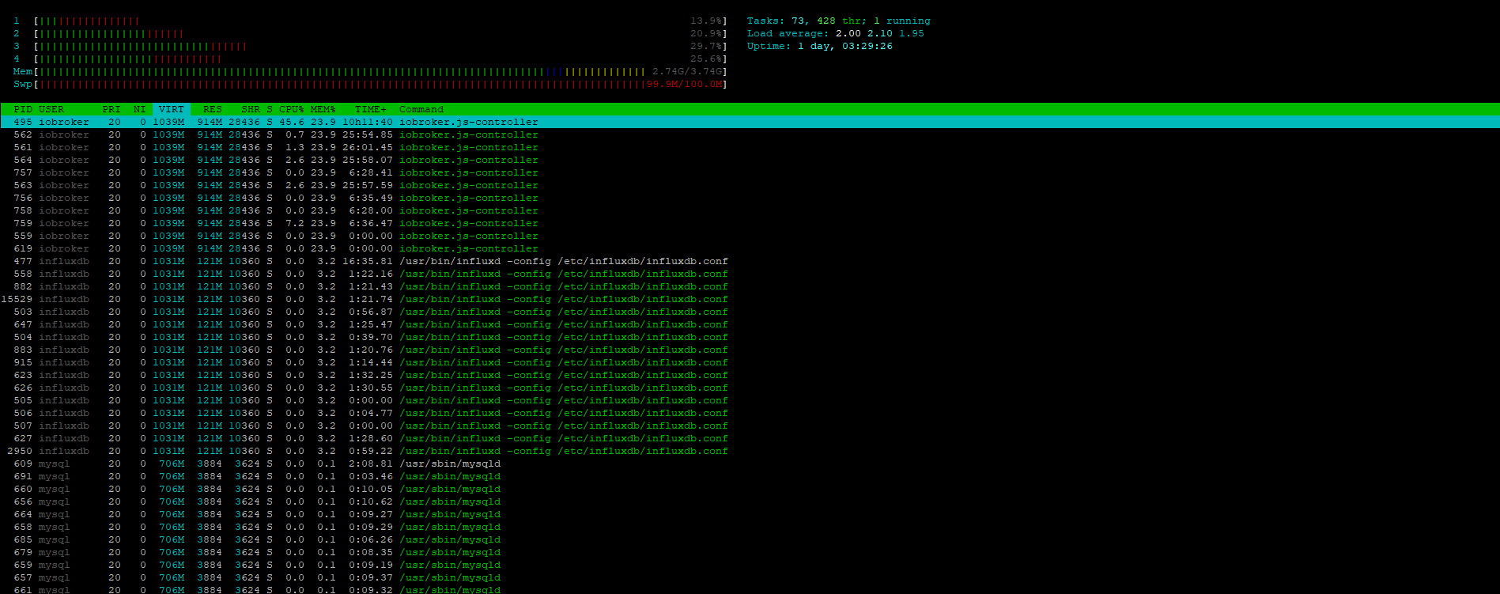Select mysql process row PID 685

[750, 539]
